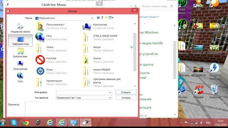Screen dimensions: 228x128
Task: Close the Обзор dialog
Action: [x=135, y=10]
